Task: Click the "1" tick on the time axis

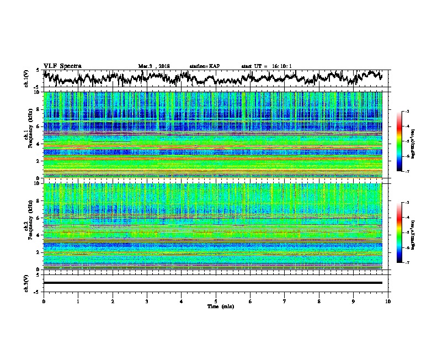Action: [x=78, y=302]
